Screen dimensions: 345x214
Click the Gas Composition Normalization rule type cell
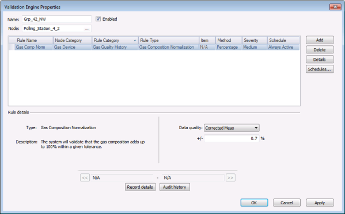coord(169,47)
